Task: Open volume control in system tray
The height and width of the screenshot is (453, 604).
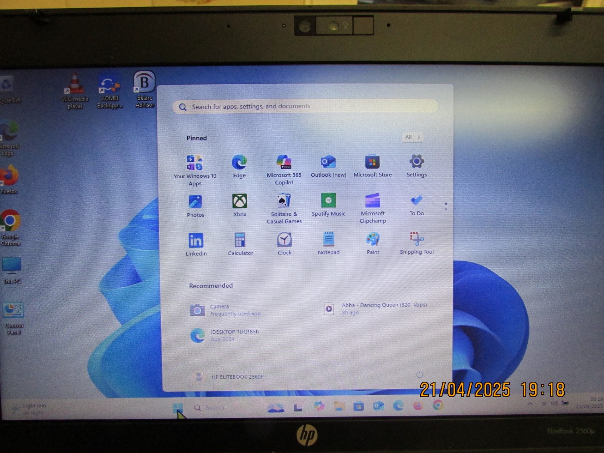Action: pos(554,403)
